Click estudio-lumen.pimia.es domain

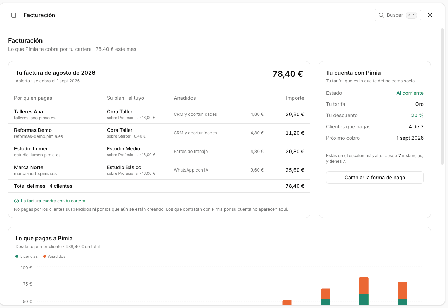(x=37, y=155)
